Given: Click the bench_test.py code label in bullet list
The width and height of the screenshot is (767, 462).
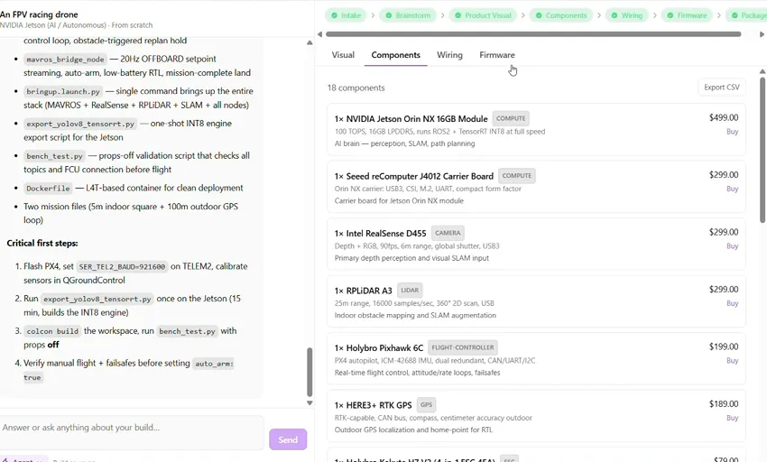Looking at the screenshot, I should [54, 156].
